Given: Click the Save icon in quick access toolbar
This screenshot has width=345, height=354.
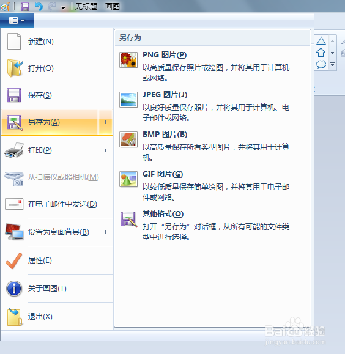Looking at the screenshot, I should click(25, 7).
